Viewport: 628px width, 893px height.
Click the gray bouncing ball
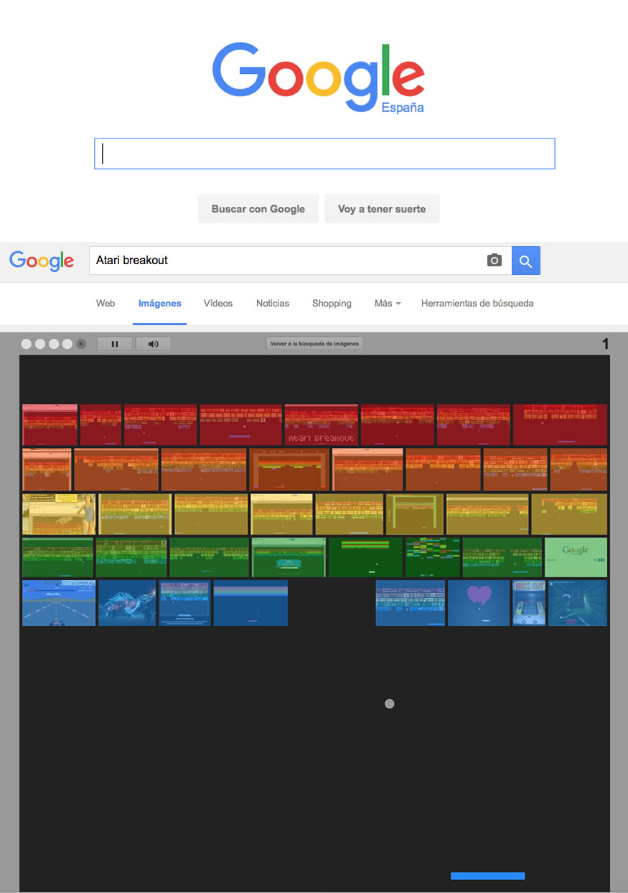(390, 703)
